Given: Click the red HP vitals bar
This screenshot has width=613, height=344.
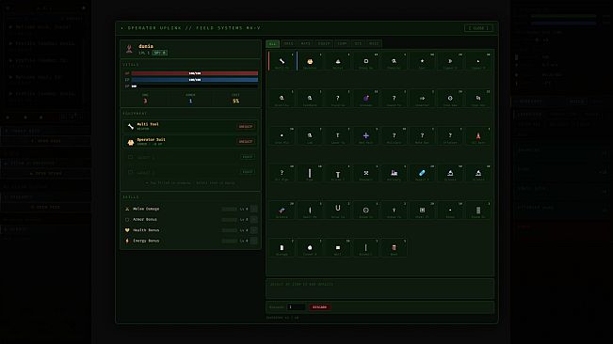Looking at the screenshot, I should pos(195,73).
